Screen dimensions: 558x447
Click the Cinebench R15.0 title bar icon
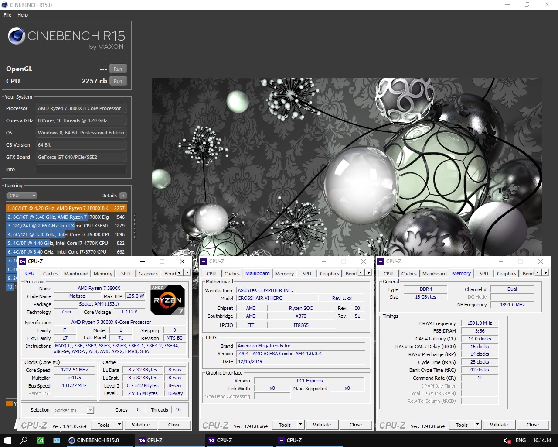(x=4, y=5)
